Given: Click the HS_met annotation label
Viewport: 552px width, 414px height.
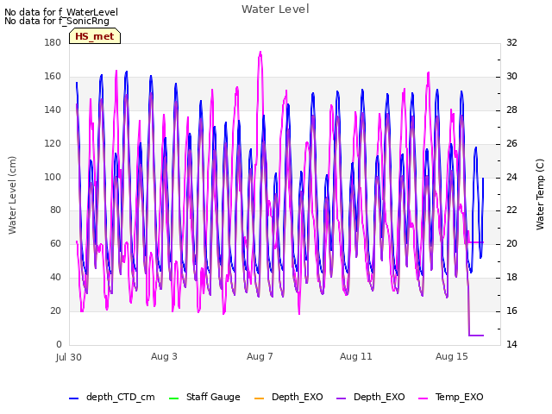Looking at the screenshot, I should tap(95, 36).
